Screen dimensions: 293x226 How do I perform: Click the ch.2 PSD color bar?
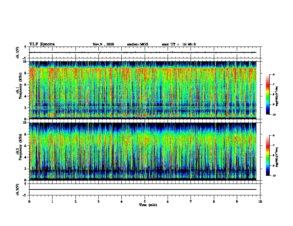(267, 155)
